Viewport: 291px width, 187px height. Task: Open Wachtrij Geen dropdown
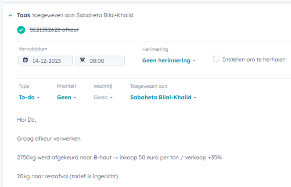(x=103, y=97)
